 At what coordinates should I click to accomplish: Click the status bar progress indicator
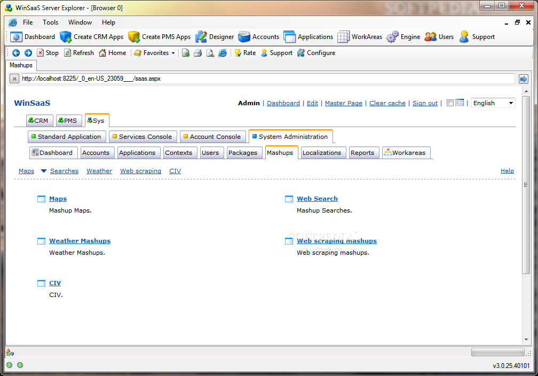(498, 352)
